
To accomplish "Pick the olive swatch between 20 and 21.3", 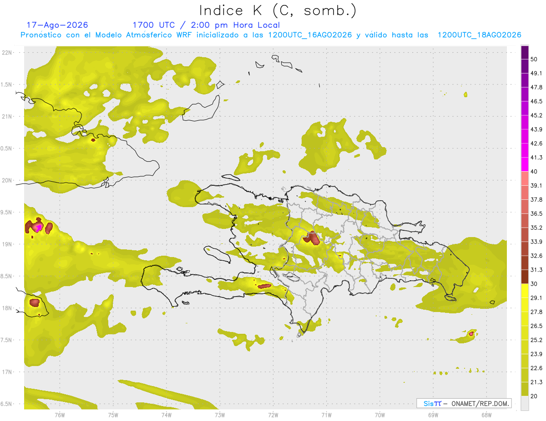I will (525, 389).
